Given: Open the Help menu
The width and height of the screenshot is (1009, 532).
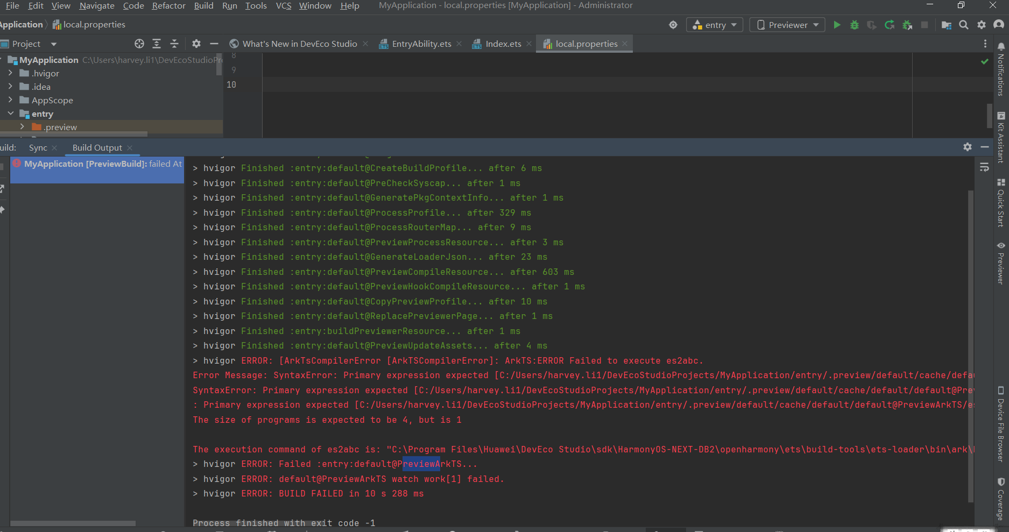Looking at the screenshot, I should click(x=350, y=5).
